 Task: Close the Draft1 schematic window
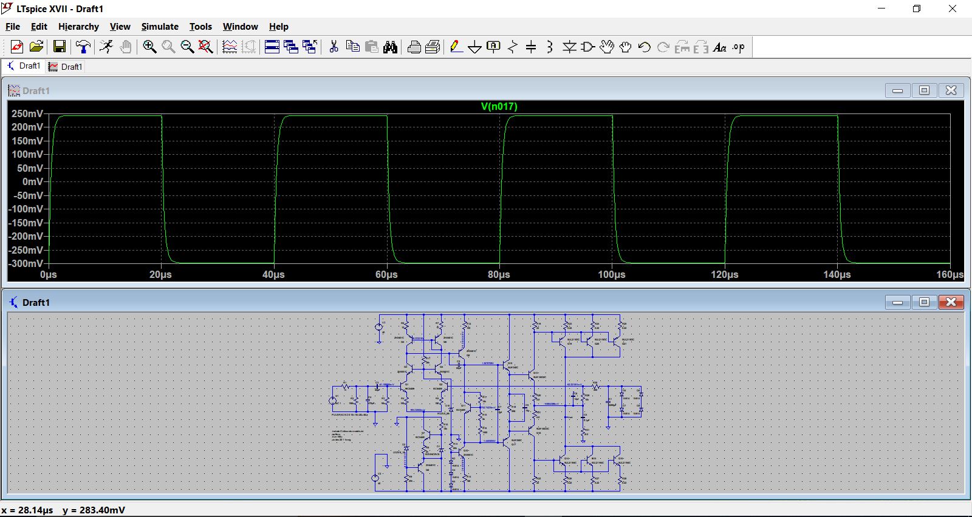(x=951, y=302)
